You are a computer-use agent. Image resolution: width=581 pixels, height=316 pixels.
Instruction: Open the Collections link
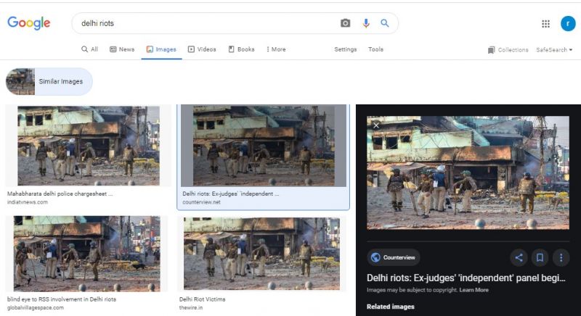508,50
